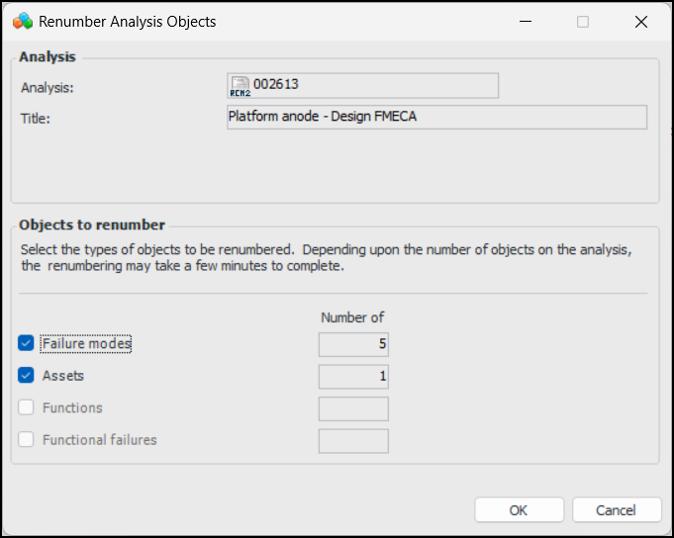The image size is (674, 538).
Task: Click the empty Functions count field
Action: click(x=353, y=408)
